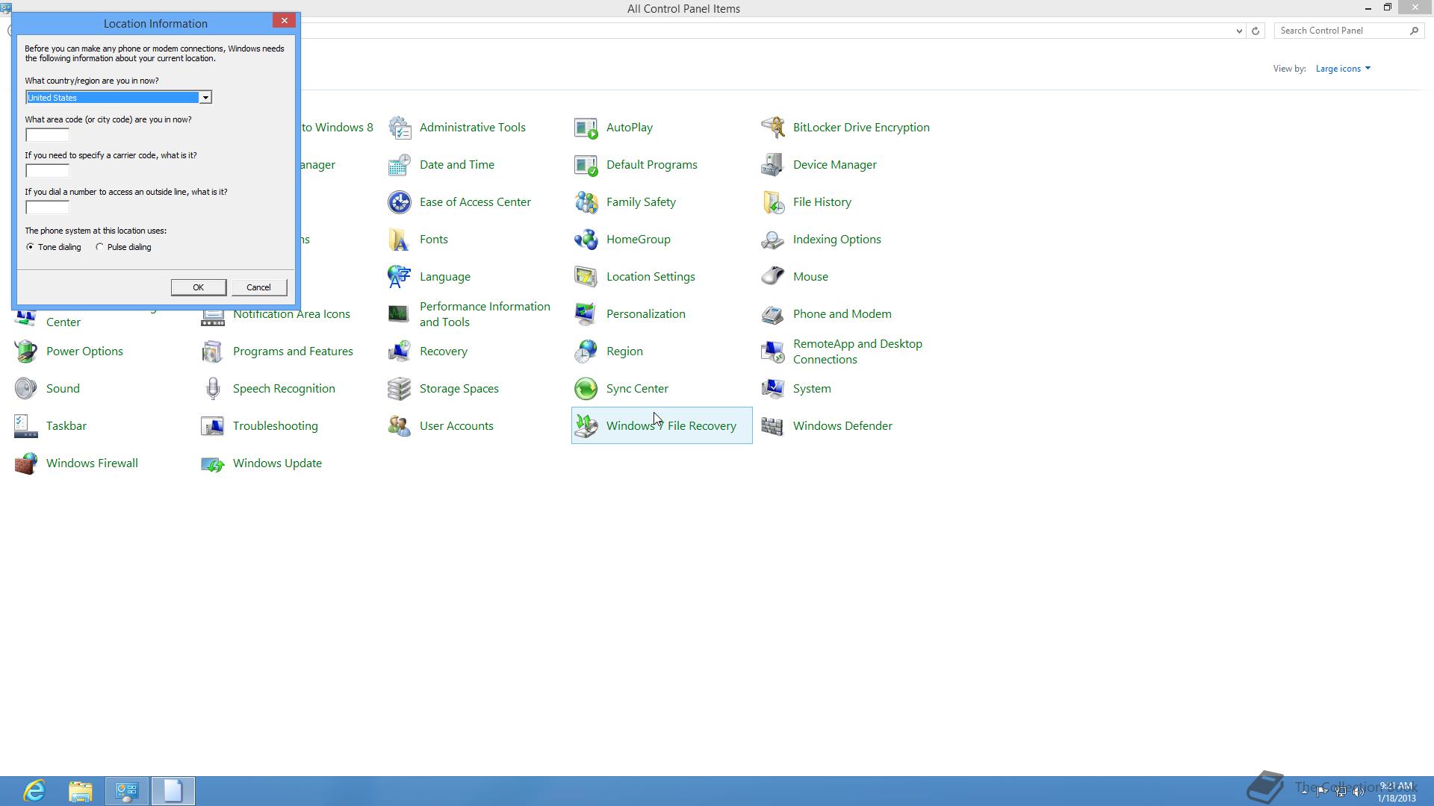Open Programs and Features icon
This screenshot has height=806, width=1434.
click(x=213, y=352)
